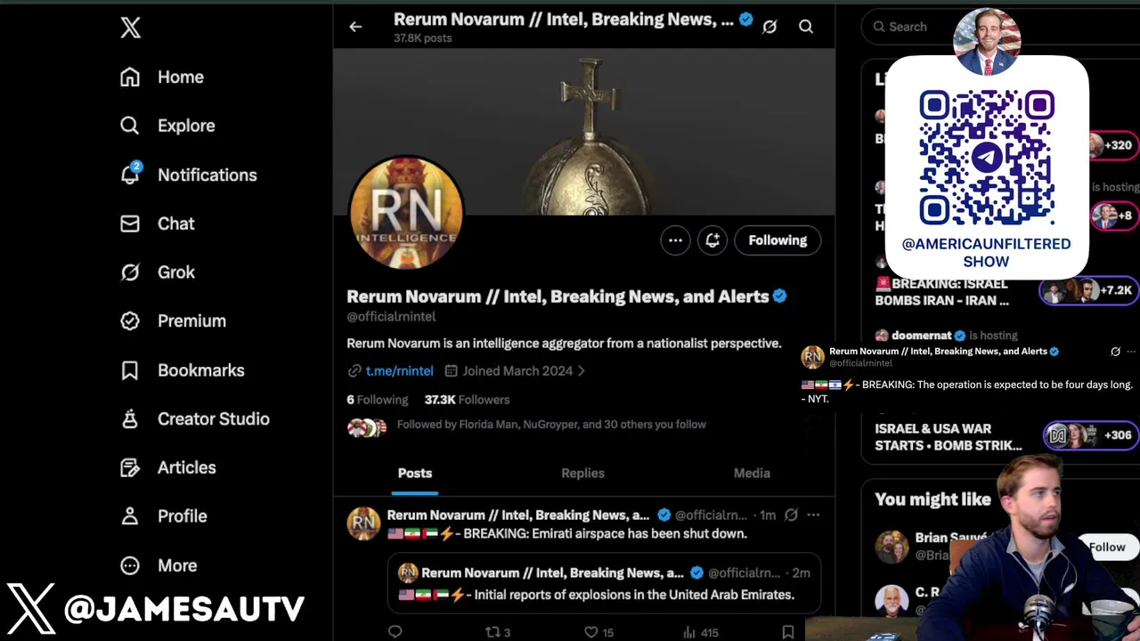
Task: Open quoted post about explosions in UAE
Action: coord(604,584)
